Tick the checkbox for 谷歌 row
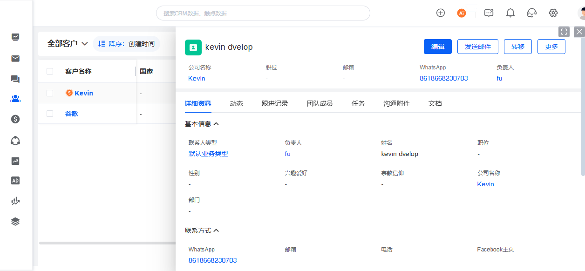Screen dimensions: 585x271 (x=50, y=114)
